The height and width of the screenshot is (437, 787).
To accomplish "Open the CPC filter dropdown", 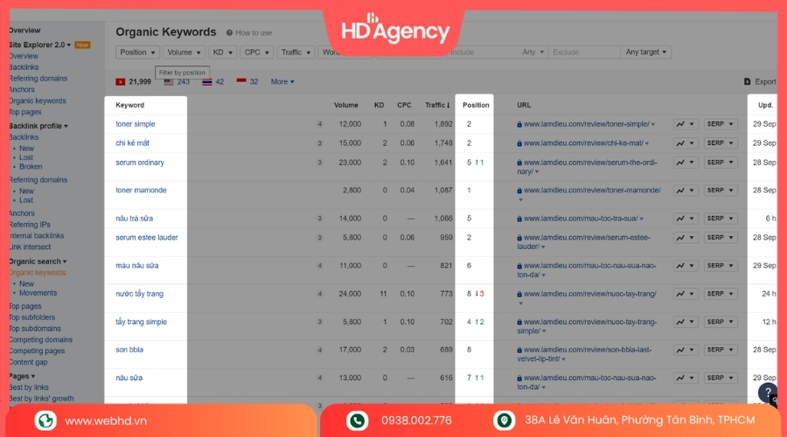I will tap(256, 52).
